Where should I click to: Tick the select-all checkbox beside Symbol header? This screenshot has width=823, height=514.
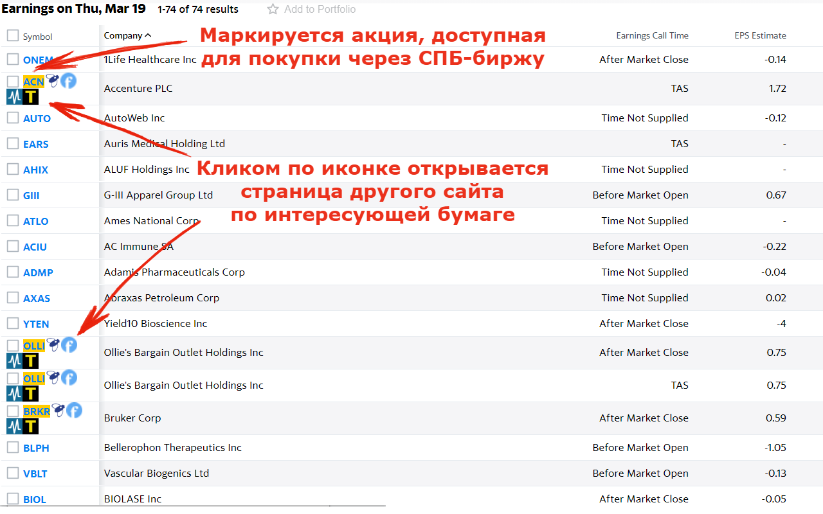tap(13, 35)
